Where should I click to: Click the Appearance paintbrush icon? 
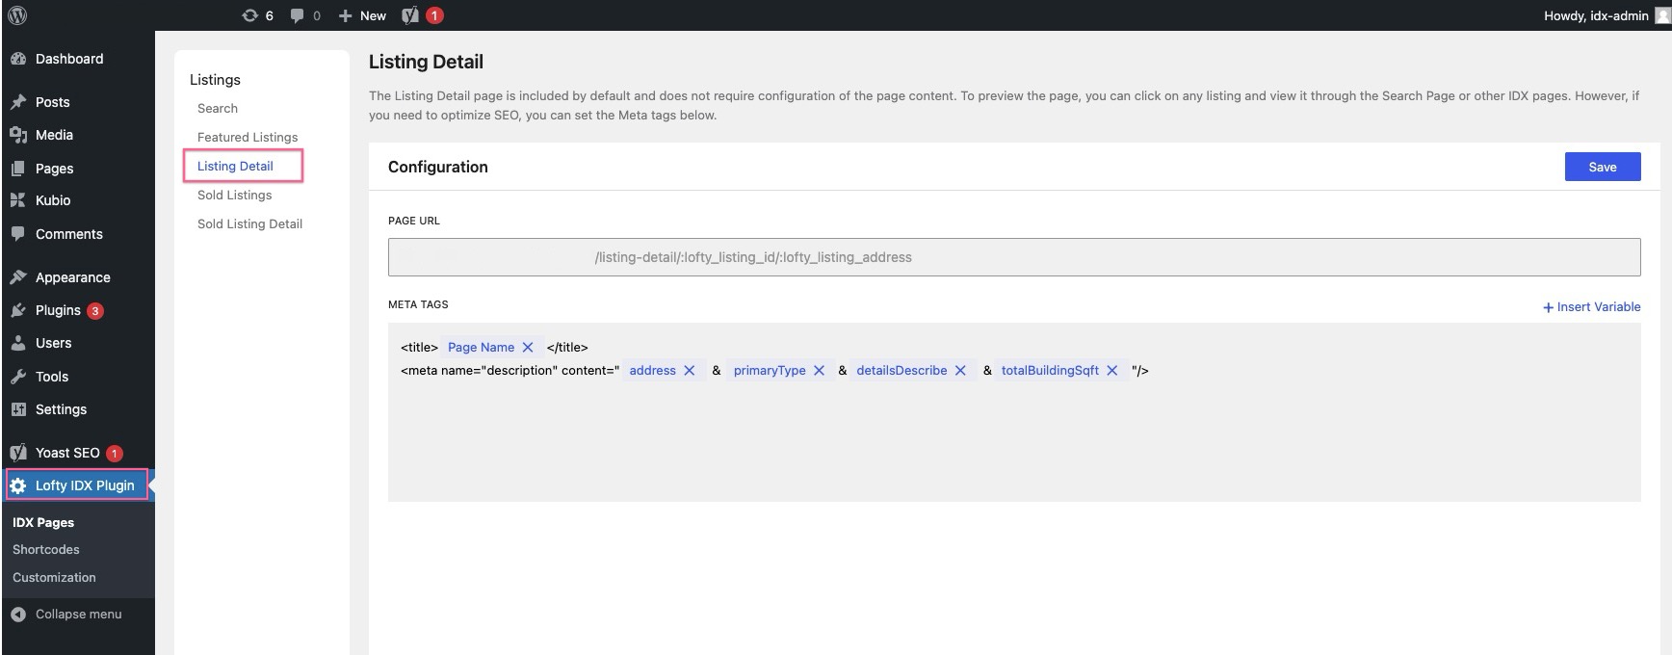coord(18,277)
